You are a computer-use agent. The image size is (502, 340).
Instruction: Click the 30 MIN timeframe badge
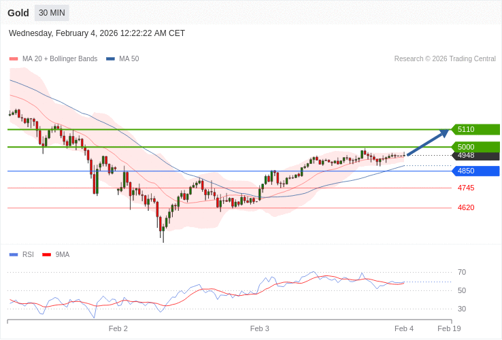point(52,13)
